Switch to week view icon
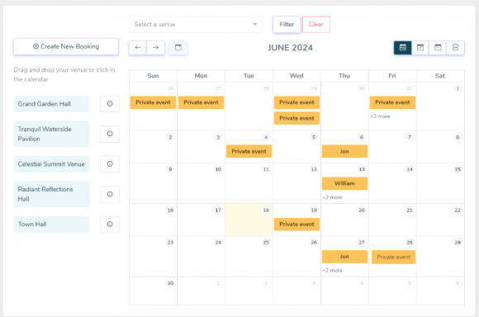479x317 pixels. click(x=420, y=48)
